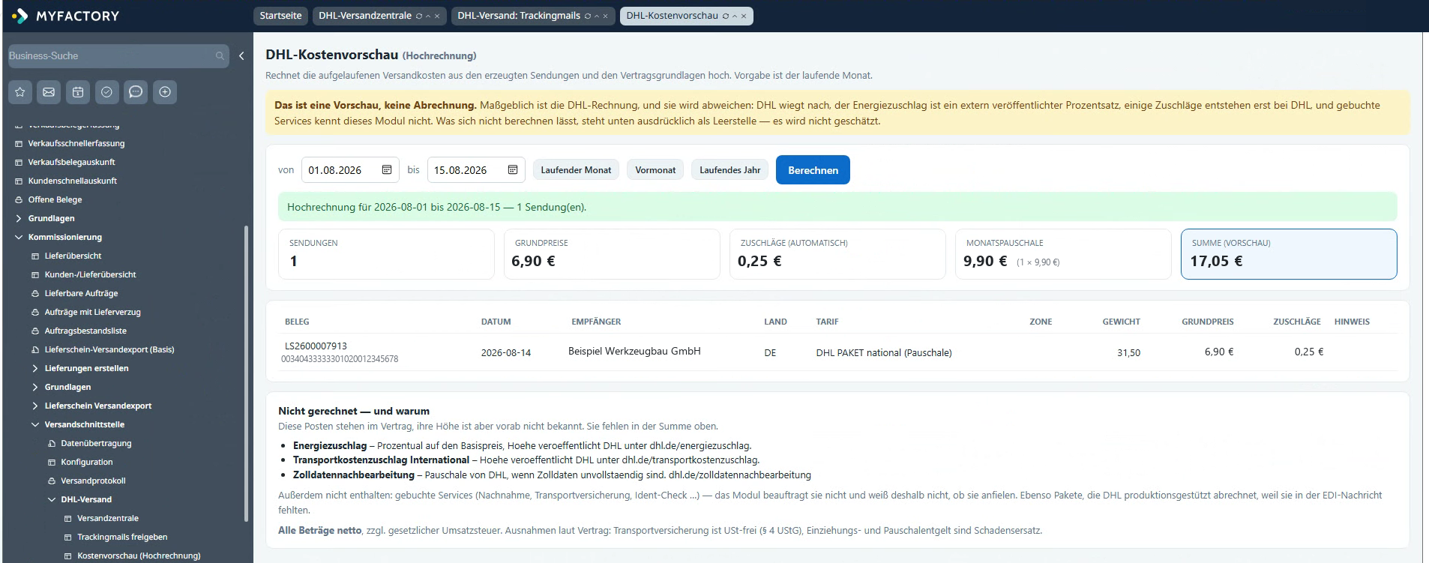Click the tariff DHL PAKET national (Pauschale)

884,353
